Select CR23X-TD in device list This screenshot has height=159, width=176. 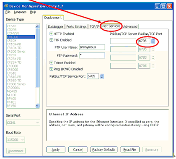coord(14,63)
